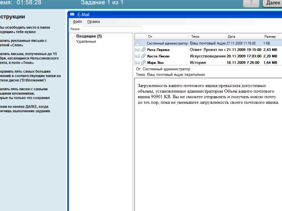Click the 'Задание 1 из 1' label
The image size is (282, 211).
102,2
